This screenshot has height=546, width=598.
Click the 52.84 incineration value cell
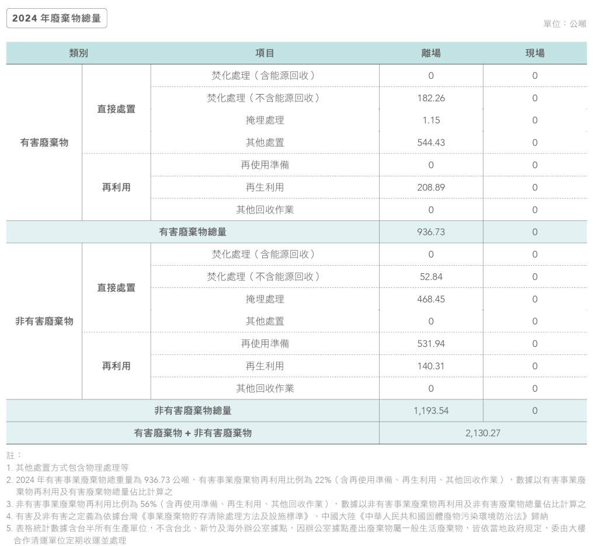[x=431, y=277]
